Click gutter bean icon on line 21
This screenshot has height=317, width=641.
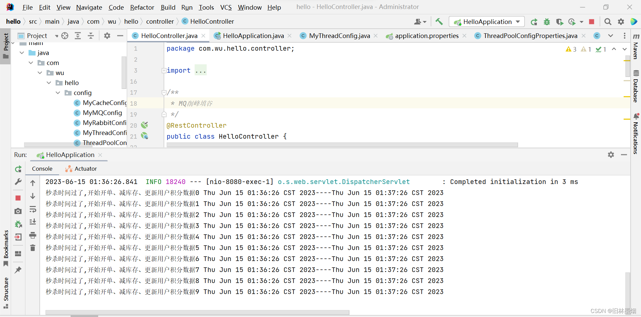click(x=144, y=136)
